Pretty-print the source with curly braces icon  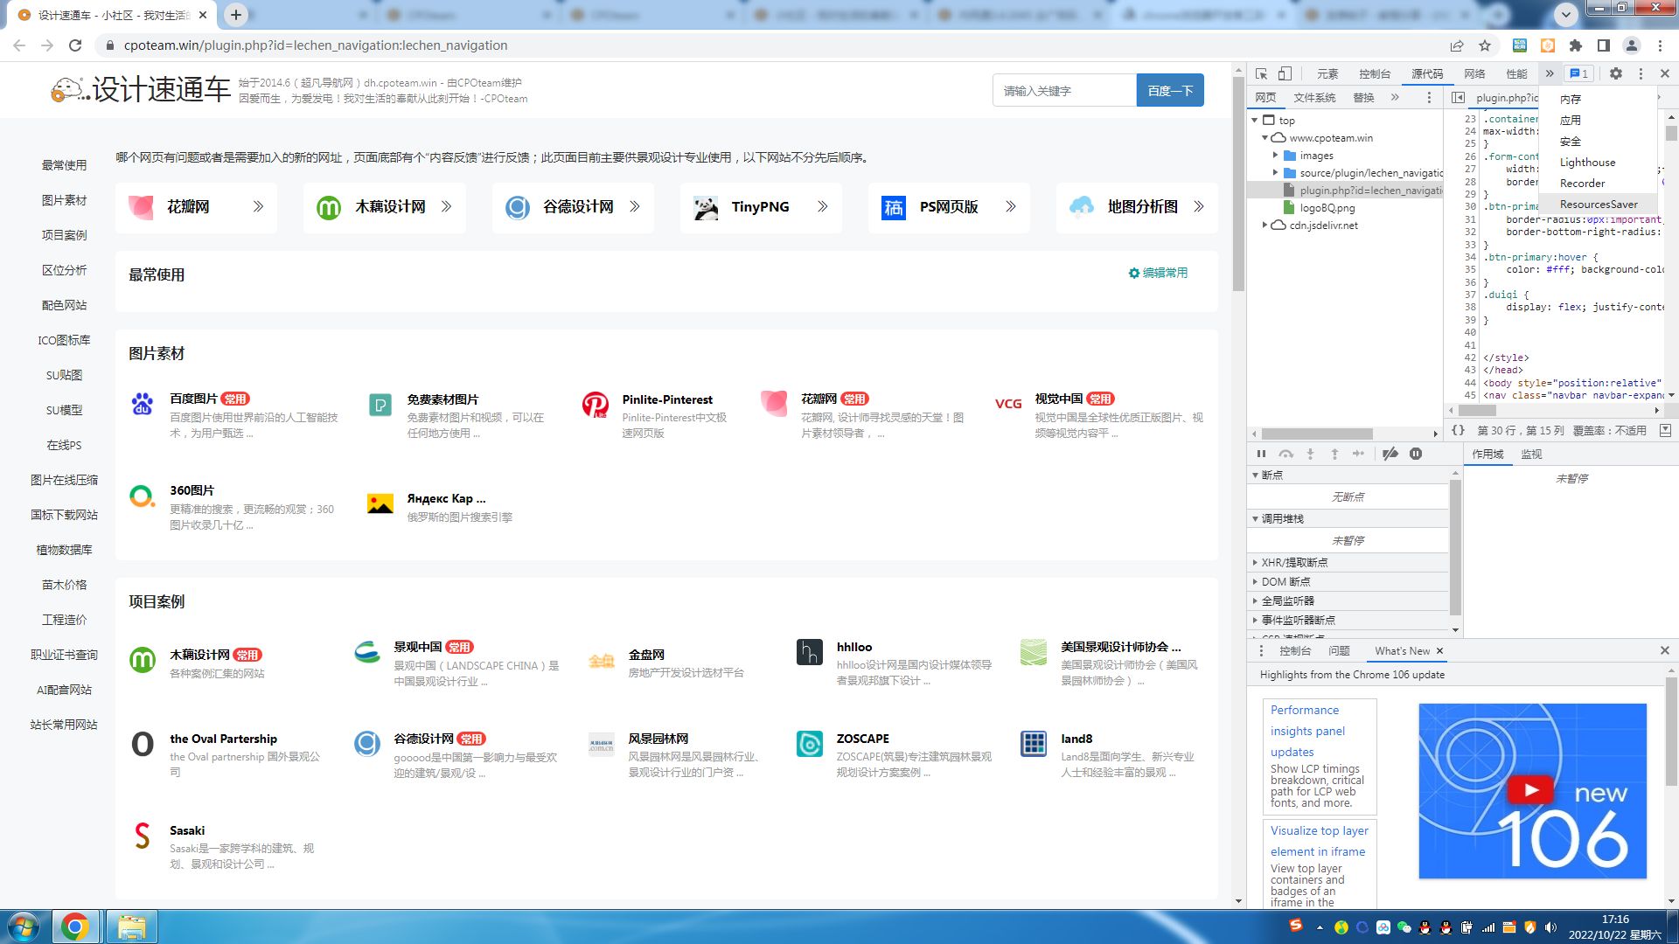pyautogui.click(x=1458, y=430)
